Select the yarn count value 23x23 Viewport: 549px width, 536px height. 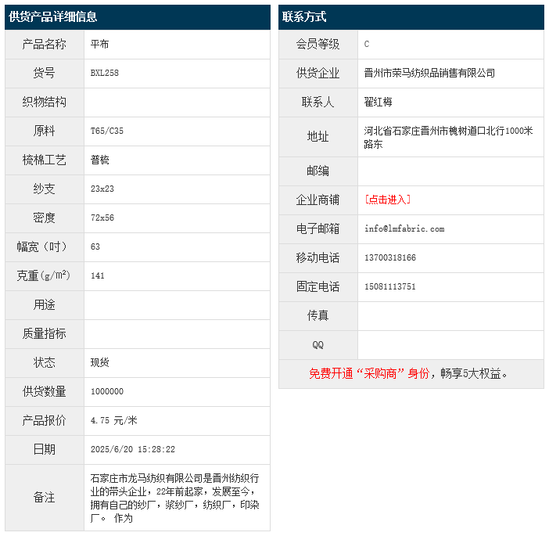click(x=102, y=189)
